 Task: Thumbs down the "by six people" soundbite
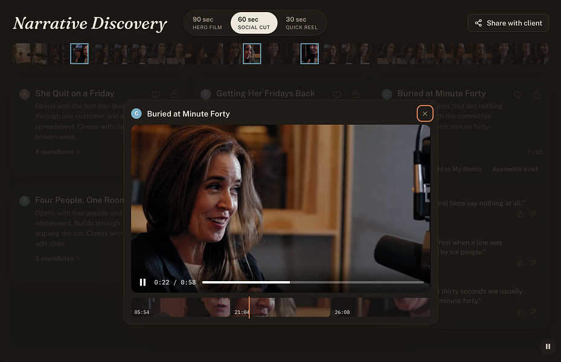click(x=533, y=263)
